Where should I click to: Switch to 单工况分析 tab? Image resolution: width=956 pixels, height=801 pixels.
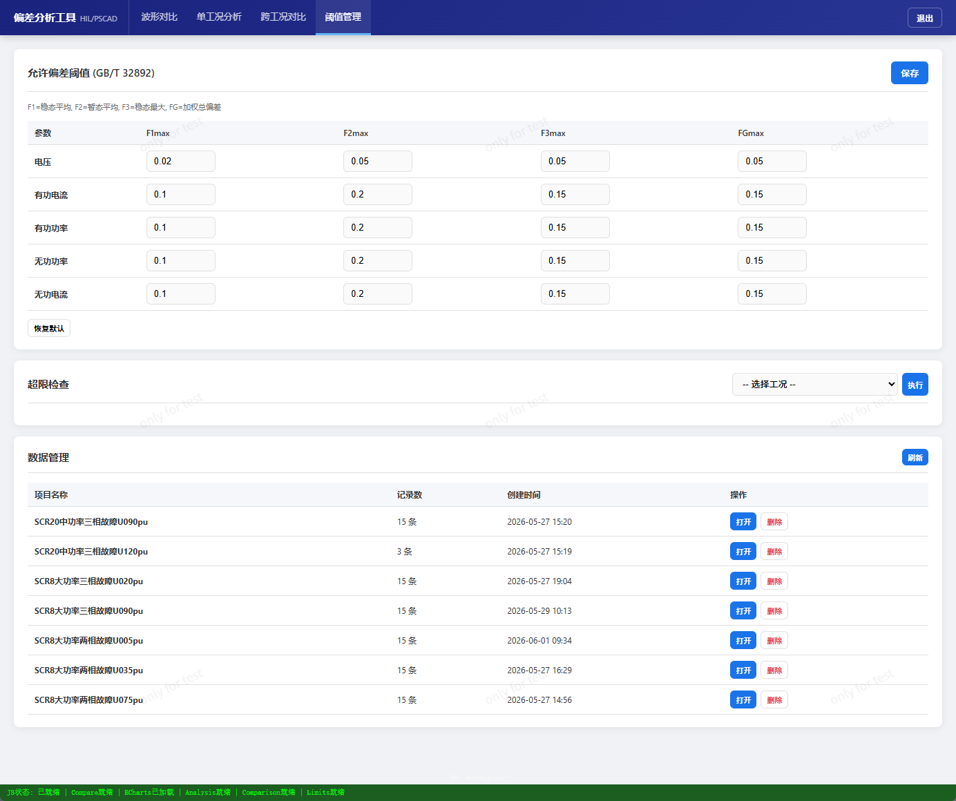219,17
